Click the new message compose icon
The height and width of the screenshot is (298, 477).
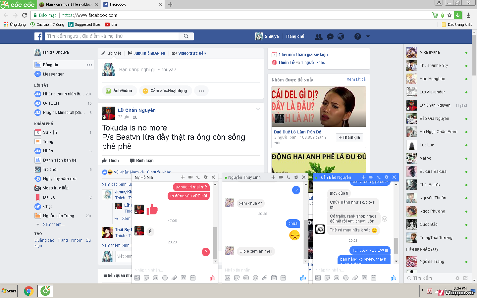[465, 278]
